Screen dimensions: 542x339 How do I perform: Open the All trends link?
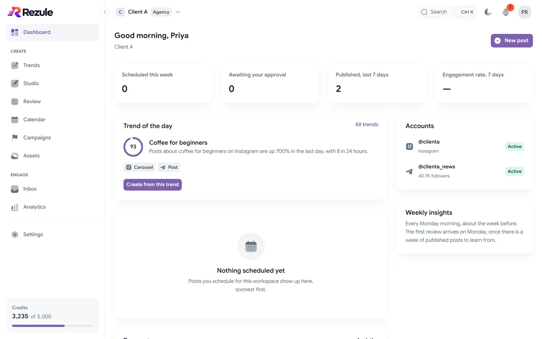tap(367, 125)
